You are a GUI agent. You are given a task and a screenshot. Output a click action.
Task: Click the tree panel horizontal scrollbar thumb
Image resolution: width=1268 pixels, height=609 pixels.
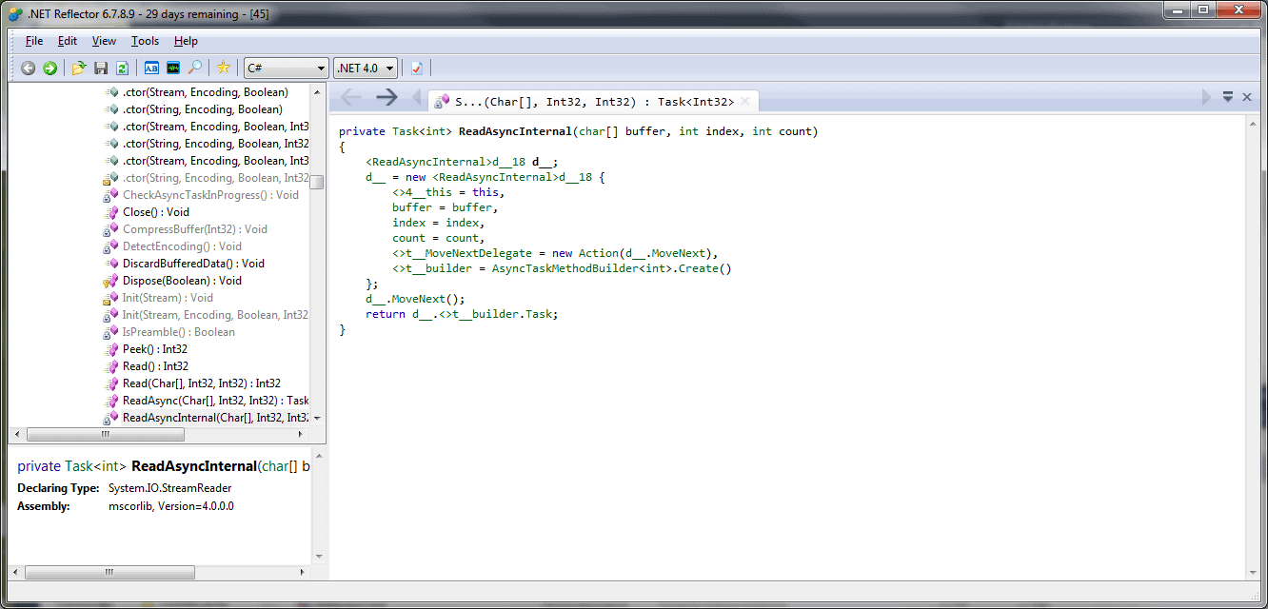[105, 434]
